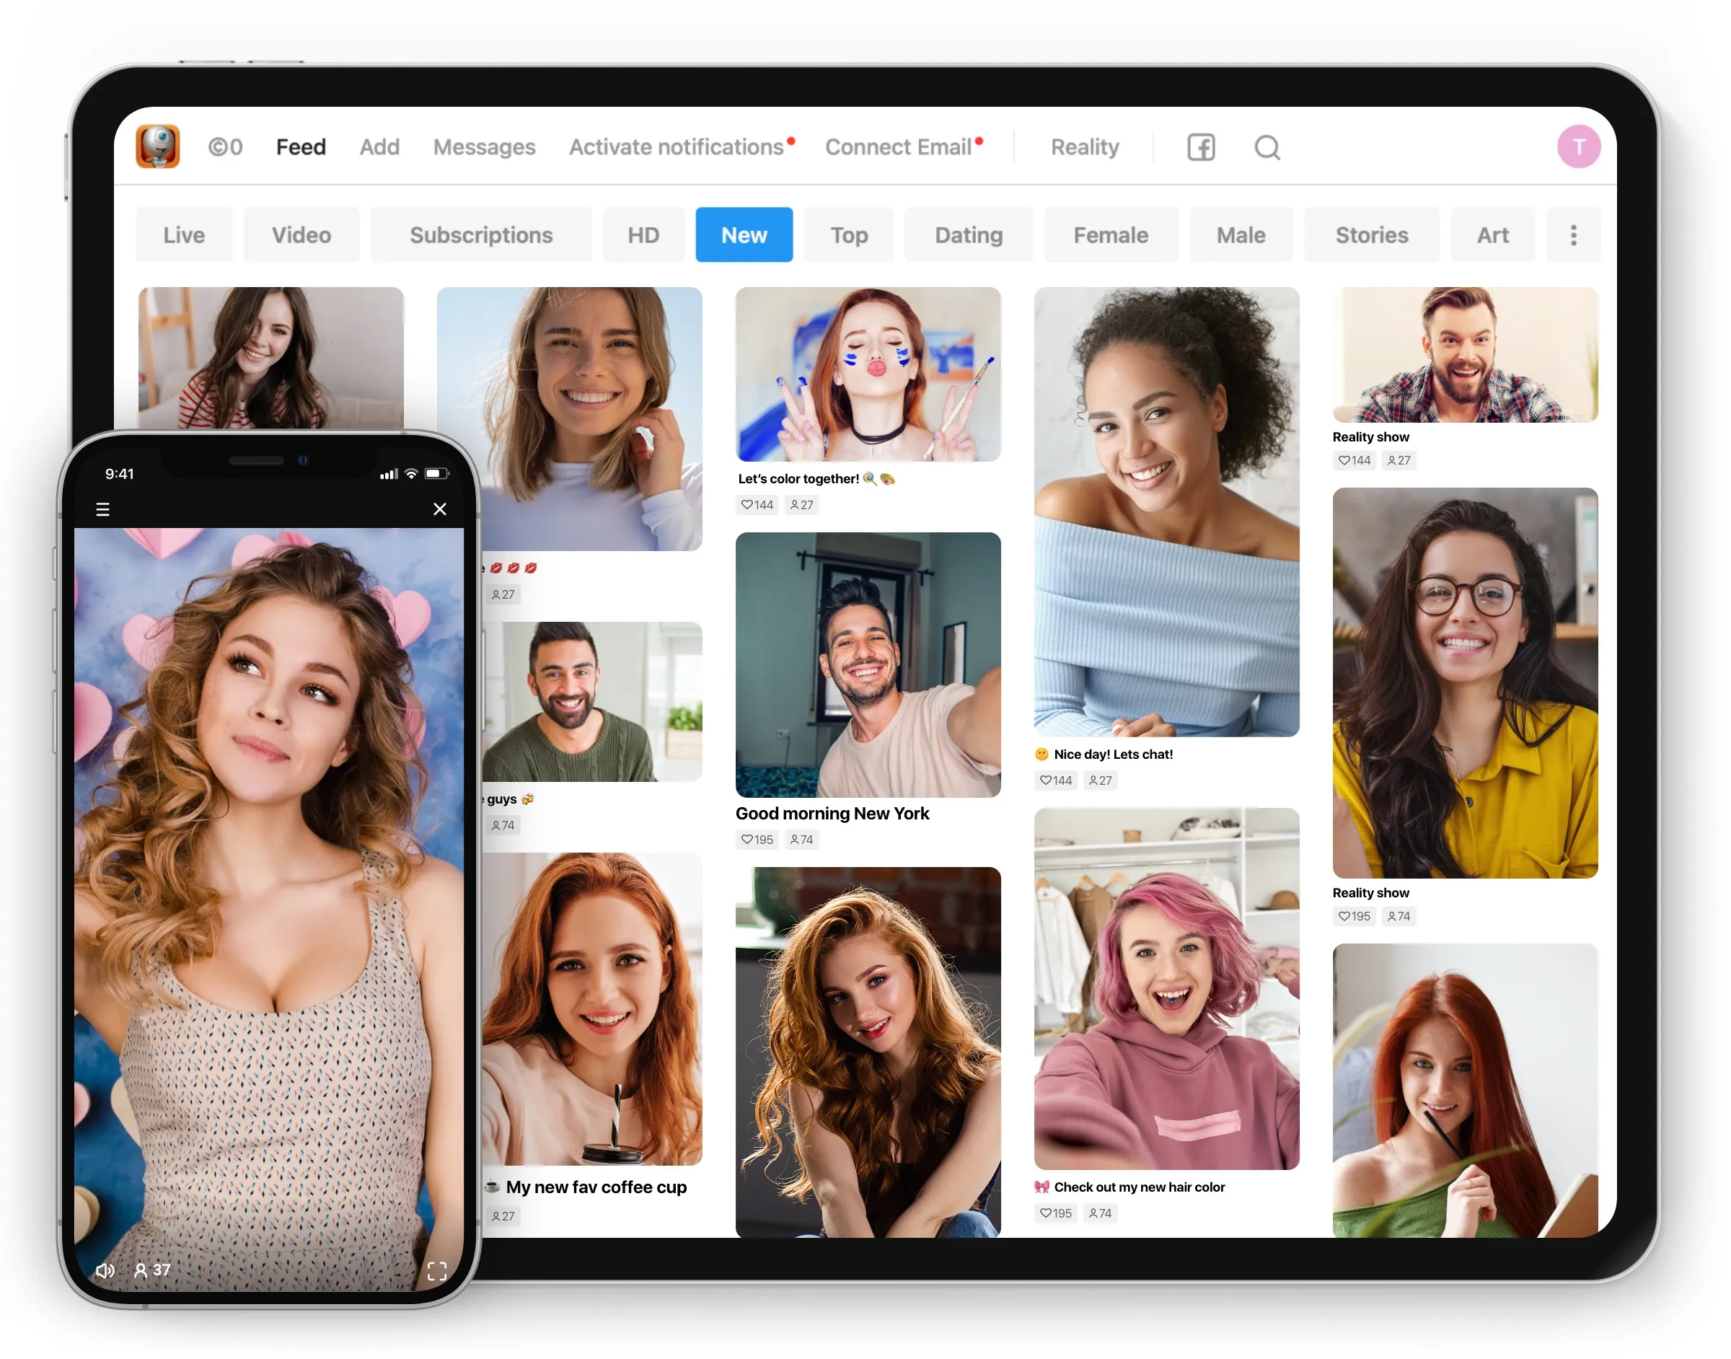Screen dimensions: 1731x1359
Task: Click the app logo icon top left
Action: point(159,146)
